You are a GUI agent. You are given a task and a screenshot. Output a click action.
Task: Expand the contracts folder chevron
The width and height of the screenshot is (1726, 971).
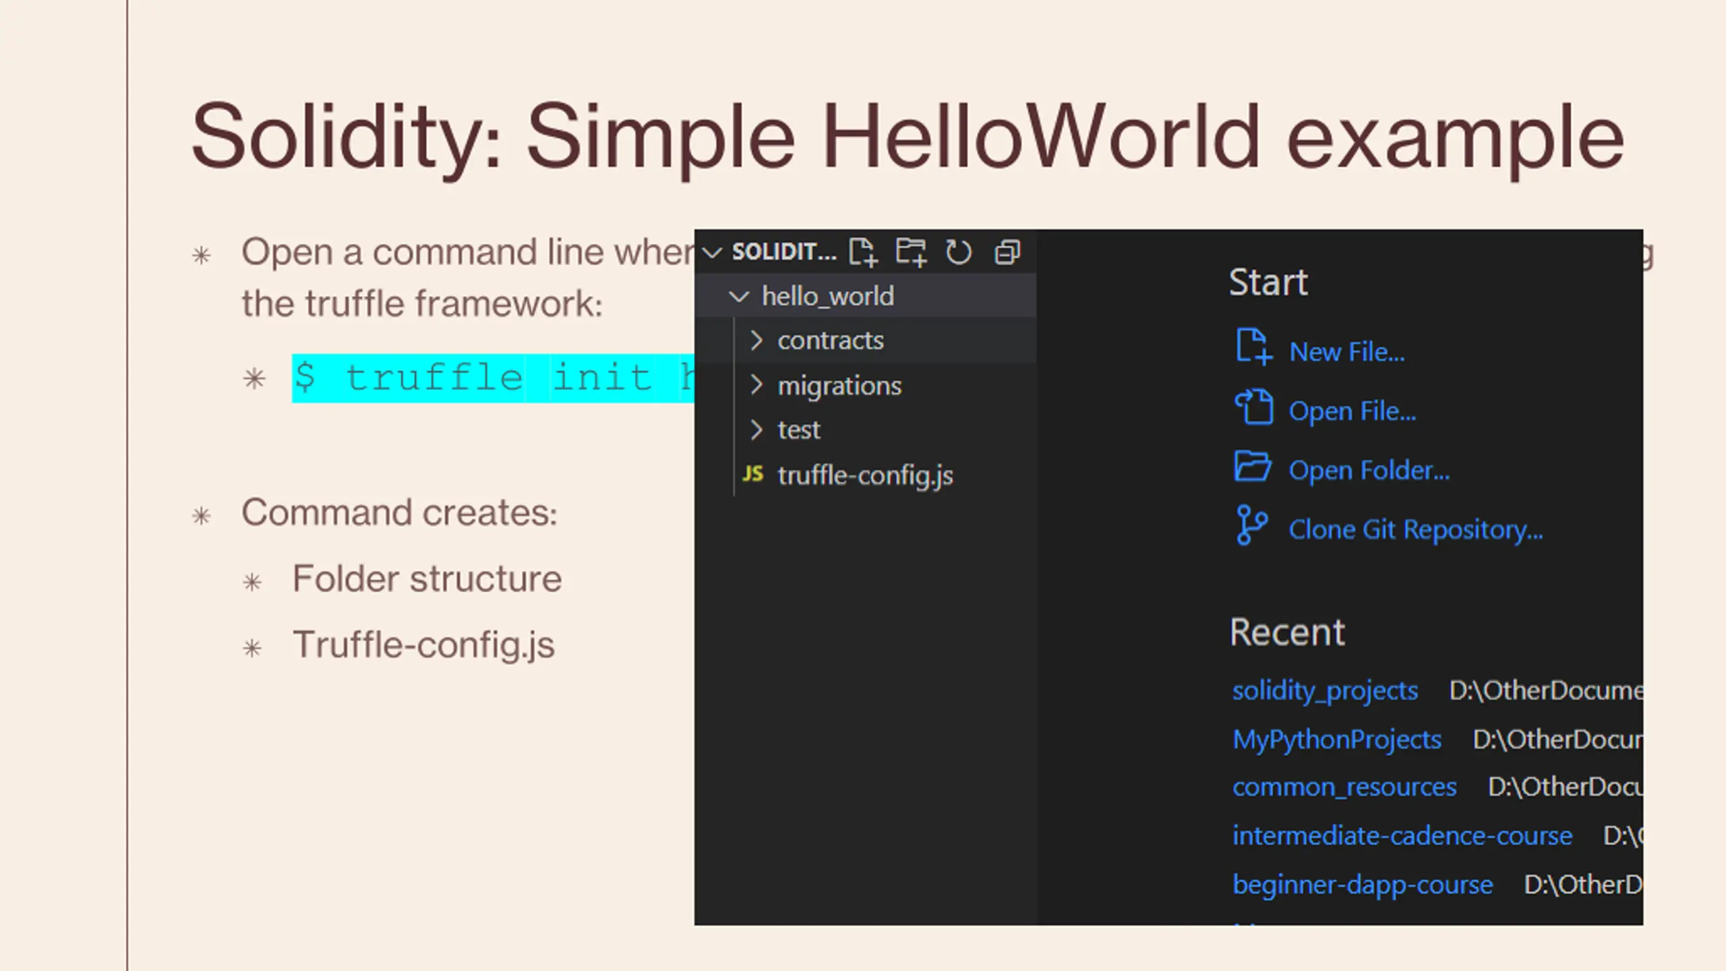[756, 341]
